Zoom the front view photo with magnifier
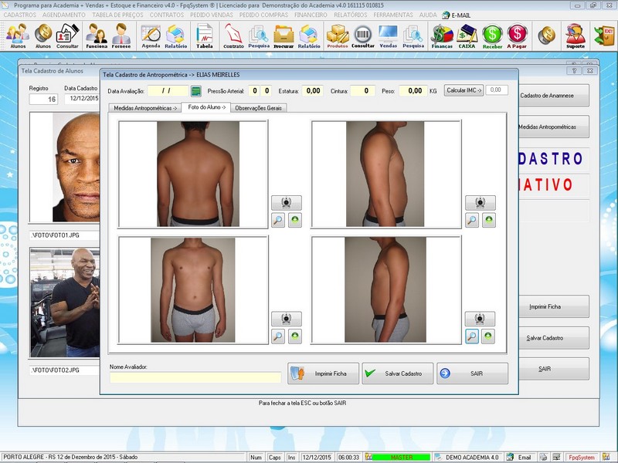This screenshot has width=618, height=463. 278,336
